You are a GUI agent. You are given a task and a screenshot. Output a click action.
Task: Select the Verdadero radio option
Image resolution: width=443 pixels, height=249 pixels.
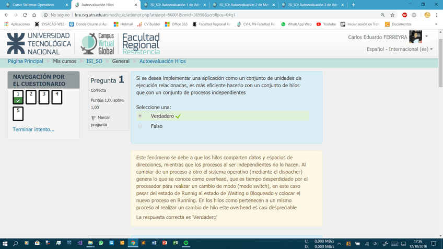[x=140, y=116]
